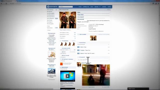Open 'Мои Сообщения' in sidebar
Screen dimensions: 160x90
[50, 18]
